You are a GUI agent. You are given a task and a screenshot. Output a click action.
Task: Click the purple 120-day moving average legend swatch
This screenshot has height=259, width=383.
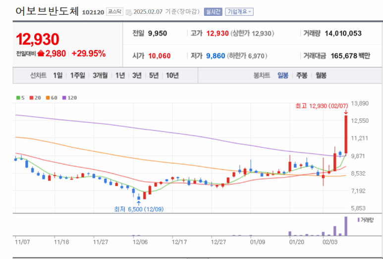64,98
